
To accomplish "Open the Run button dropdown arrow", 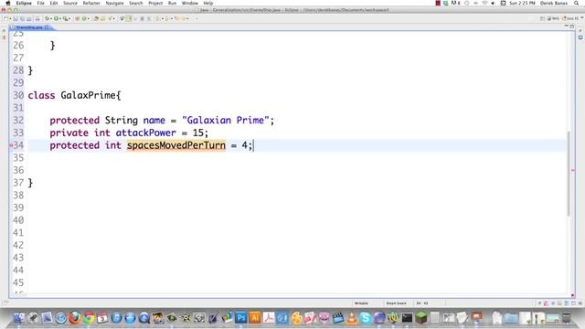I will point(60,18).
